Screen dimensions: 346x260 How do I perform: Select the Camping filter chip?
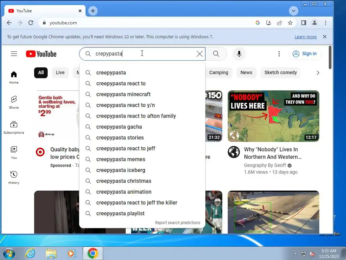219,73
